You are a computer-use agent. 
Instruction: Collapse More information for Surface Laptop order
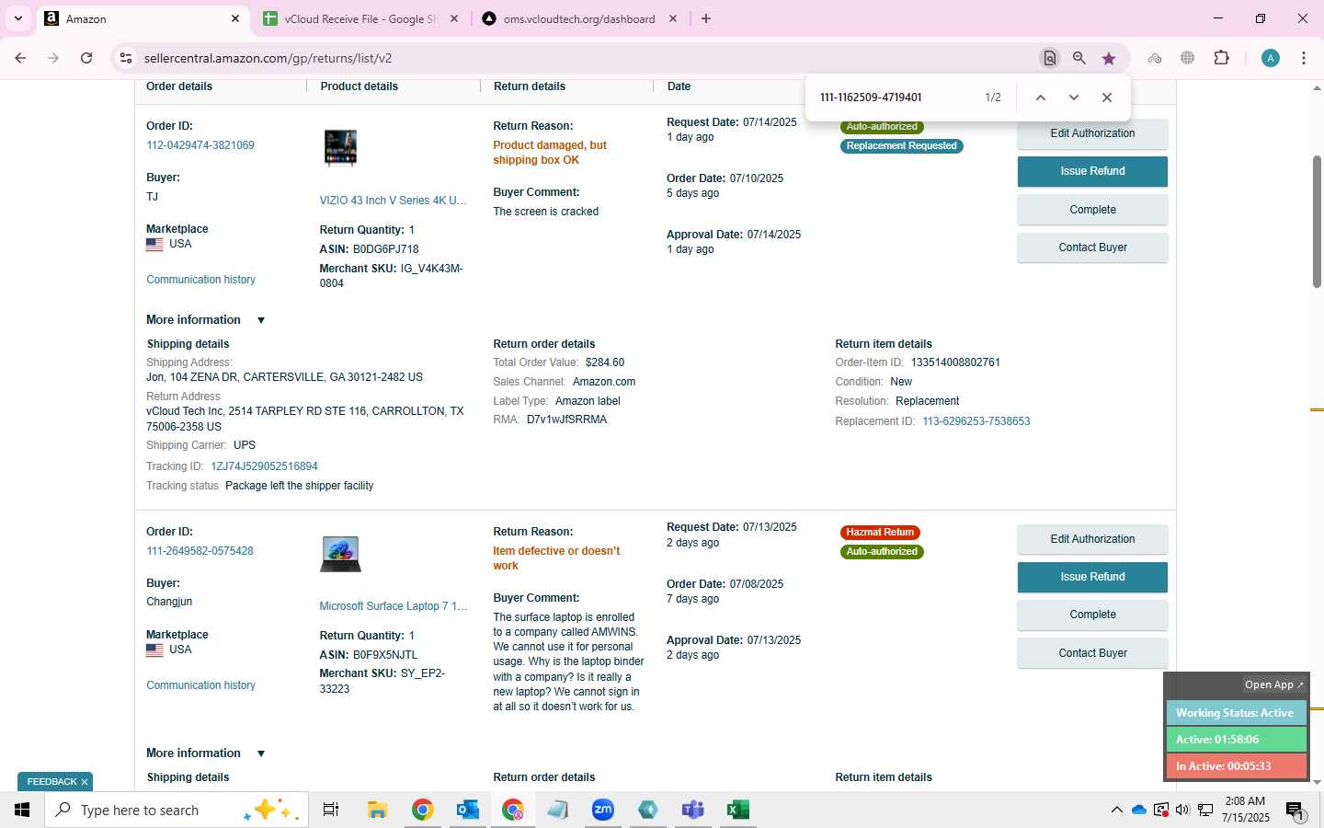pos(206,753)
